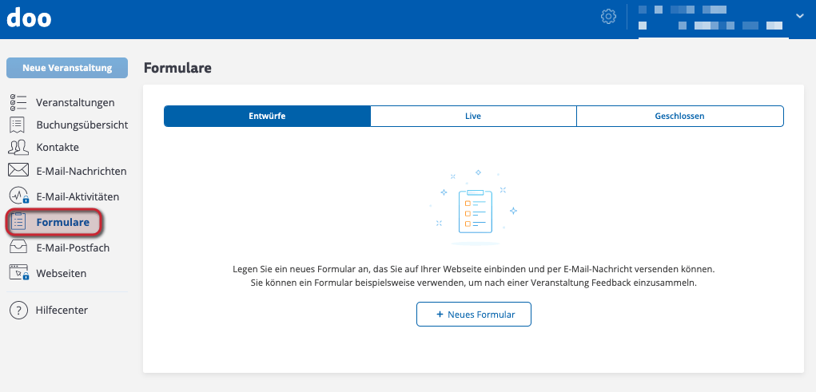Open the Webseiten link in sidebar
This screenshot has width=816, height=392.
(x=61, y=273)
